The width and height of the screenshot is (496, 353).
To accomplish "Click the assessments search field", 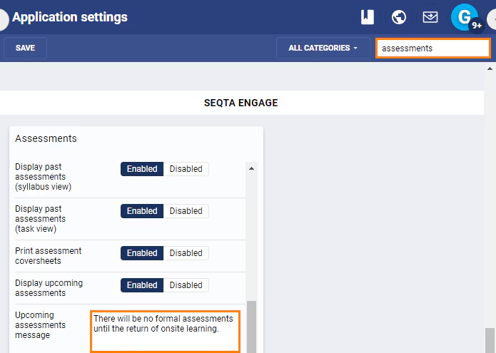I will coord(433,48).
